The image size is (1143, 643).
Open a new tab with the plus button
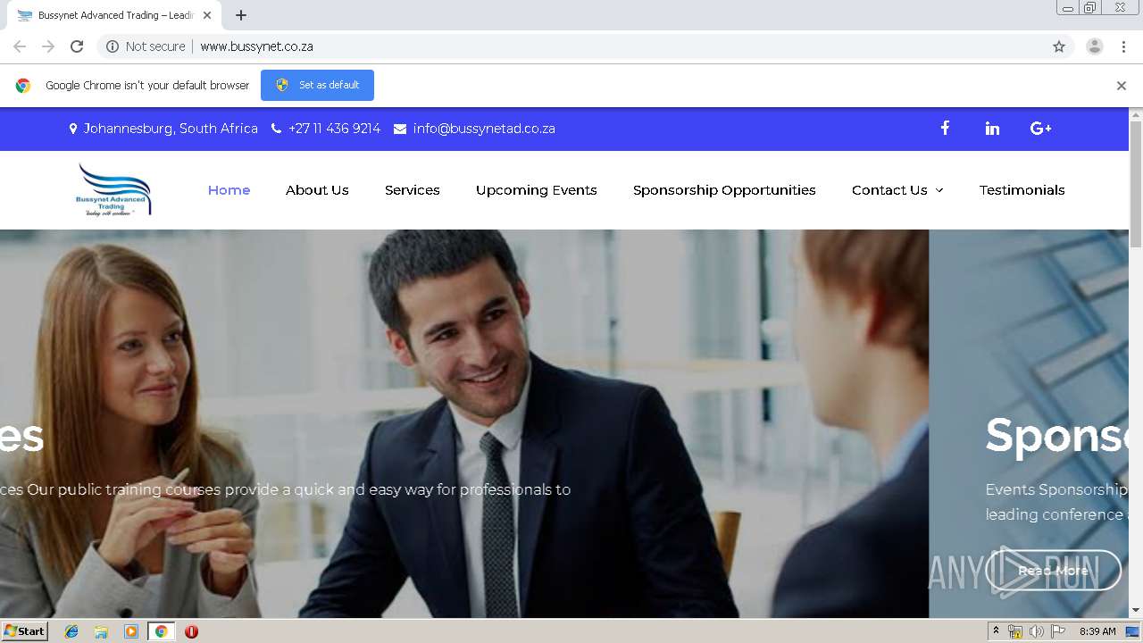pyautogui.click(x=241, y=15)
